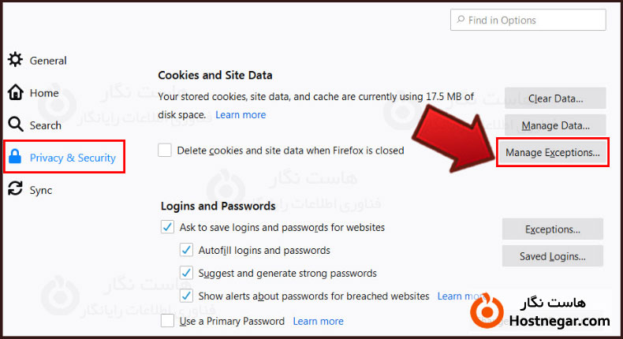Uncheck Autofill logins and passwords
The width and height of the screenshot is (623, 339).
point(186,250)
